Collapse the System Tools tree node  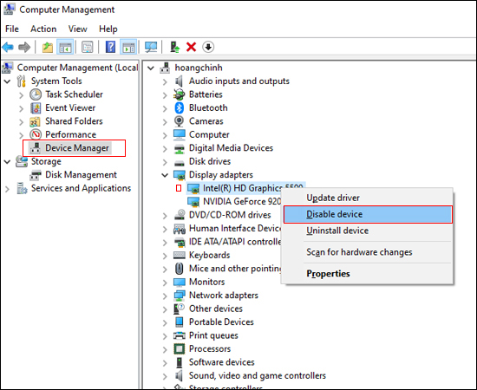[x=7, y=81]
